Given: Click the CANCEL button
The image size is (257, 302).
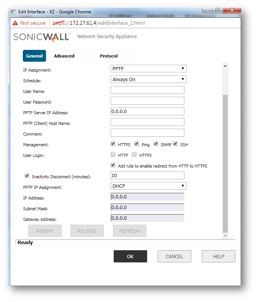Looking at the screenshot, I should 175,256.
